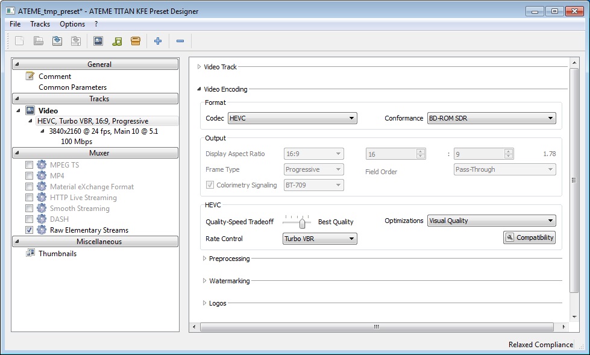
Task: Click the blue minus toolbar icon
Action: pos(180,40)
